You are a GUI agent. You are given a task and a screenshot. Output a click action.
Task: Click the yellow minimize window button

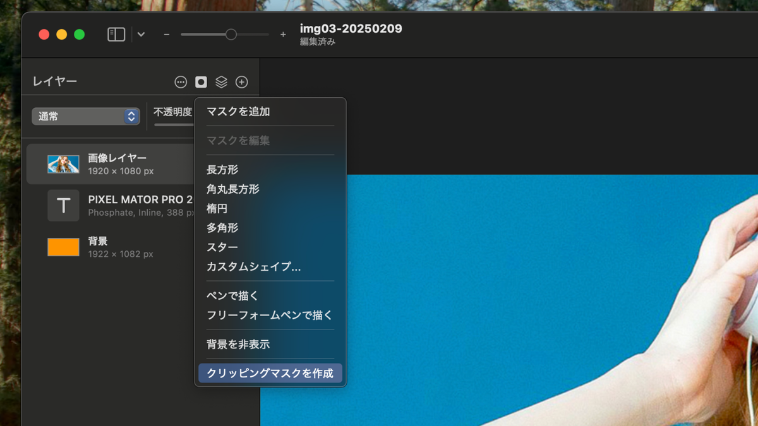pyautogui.click(x=61, y=35)
